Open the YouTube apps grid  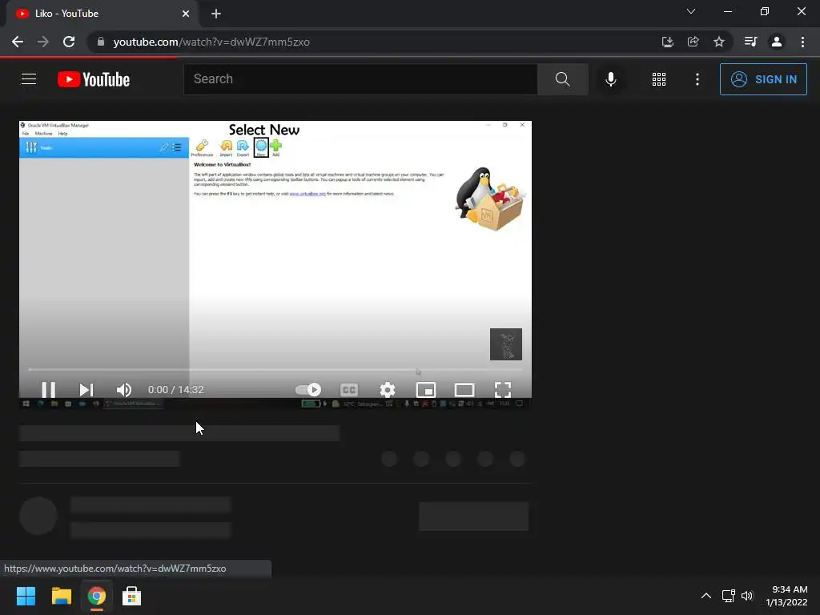click(659, 79)
